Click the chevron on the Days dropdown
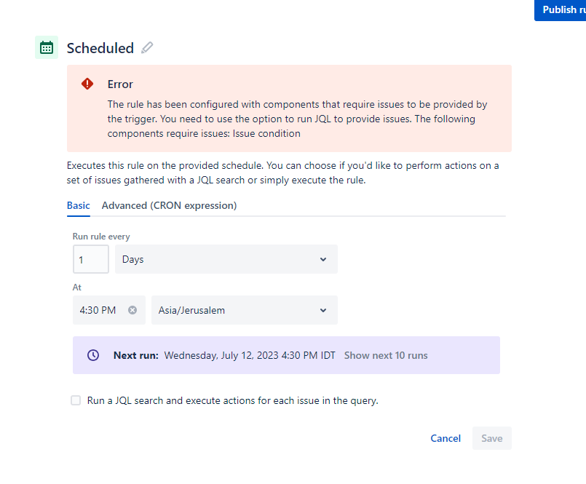The image size is (586, 484). point(322,259)
